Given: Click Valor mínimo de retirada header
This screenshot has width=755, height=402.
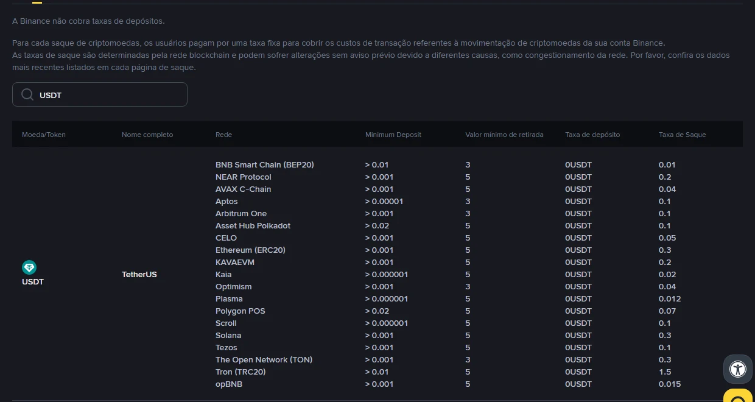Looking at the screenshot, I should 504,135.
